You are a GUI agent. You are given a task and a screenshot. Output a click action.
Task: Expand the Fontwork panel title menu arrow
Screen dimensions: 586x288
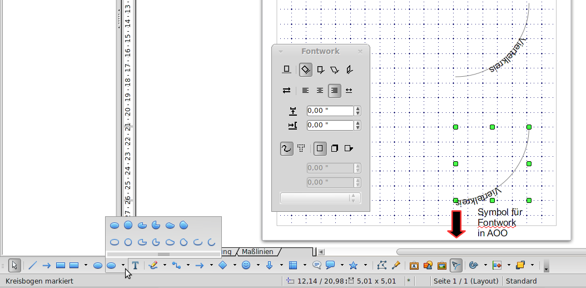(x=281, y=51)
